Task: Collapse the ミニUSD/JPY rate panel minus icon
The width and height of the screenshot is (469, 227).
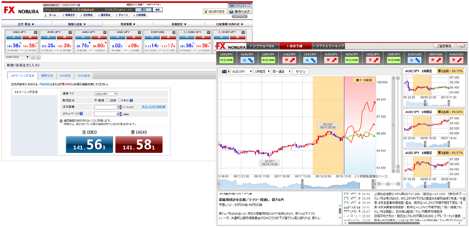Action: (x=209, y=33)
